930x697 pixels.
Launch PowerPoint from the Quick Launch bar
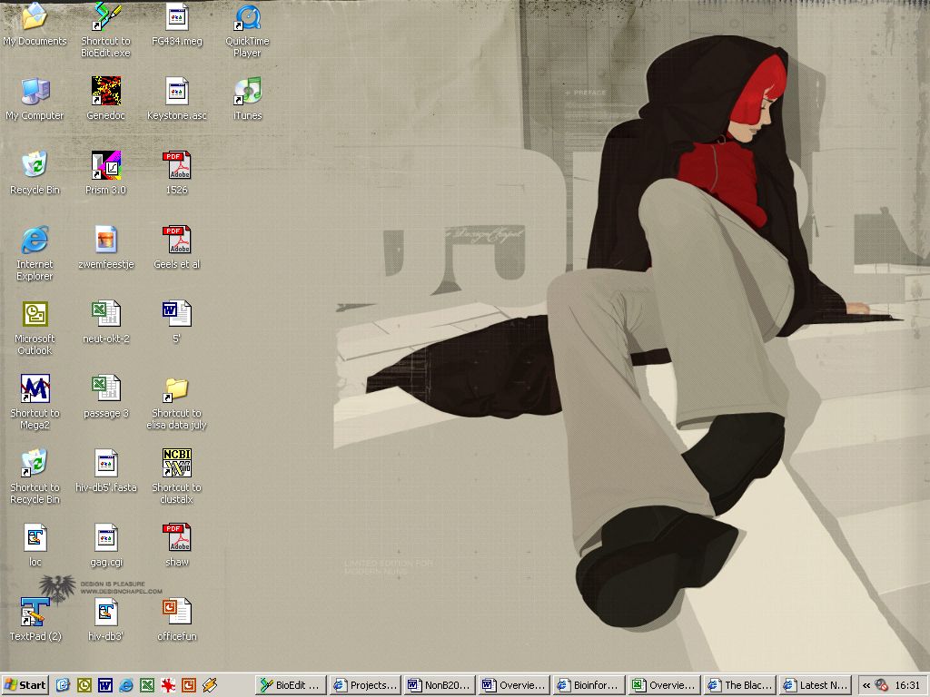point(189,685)
